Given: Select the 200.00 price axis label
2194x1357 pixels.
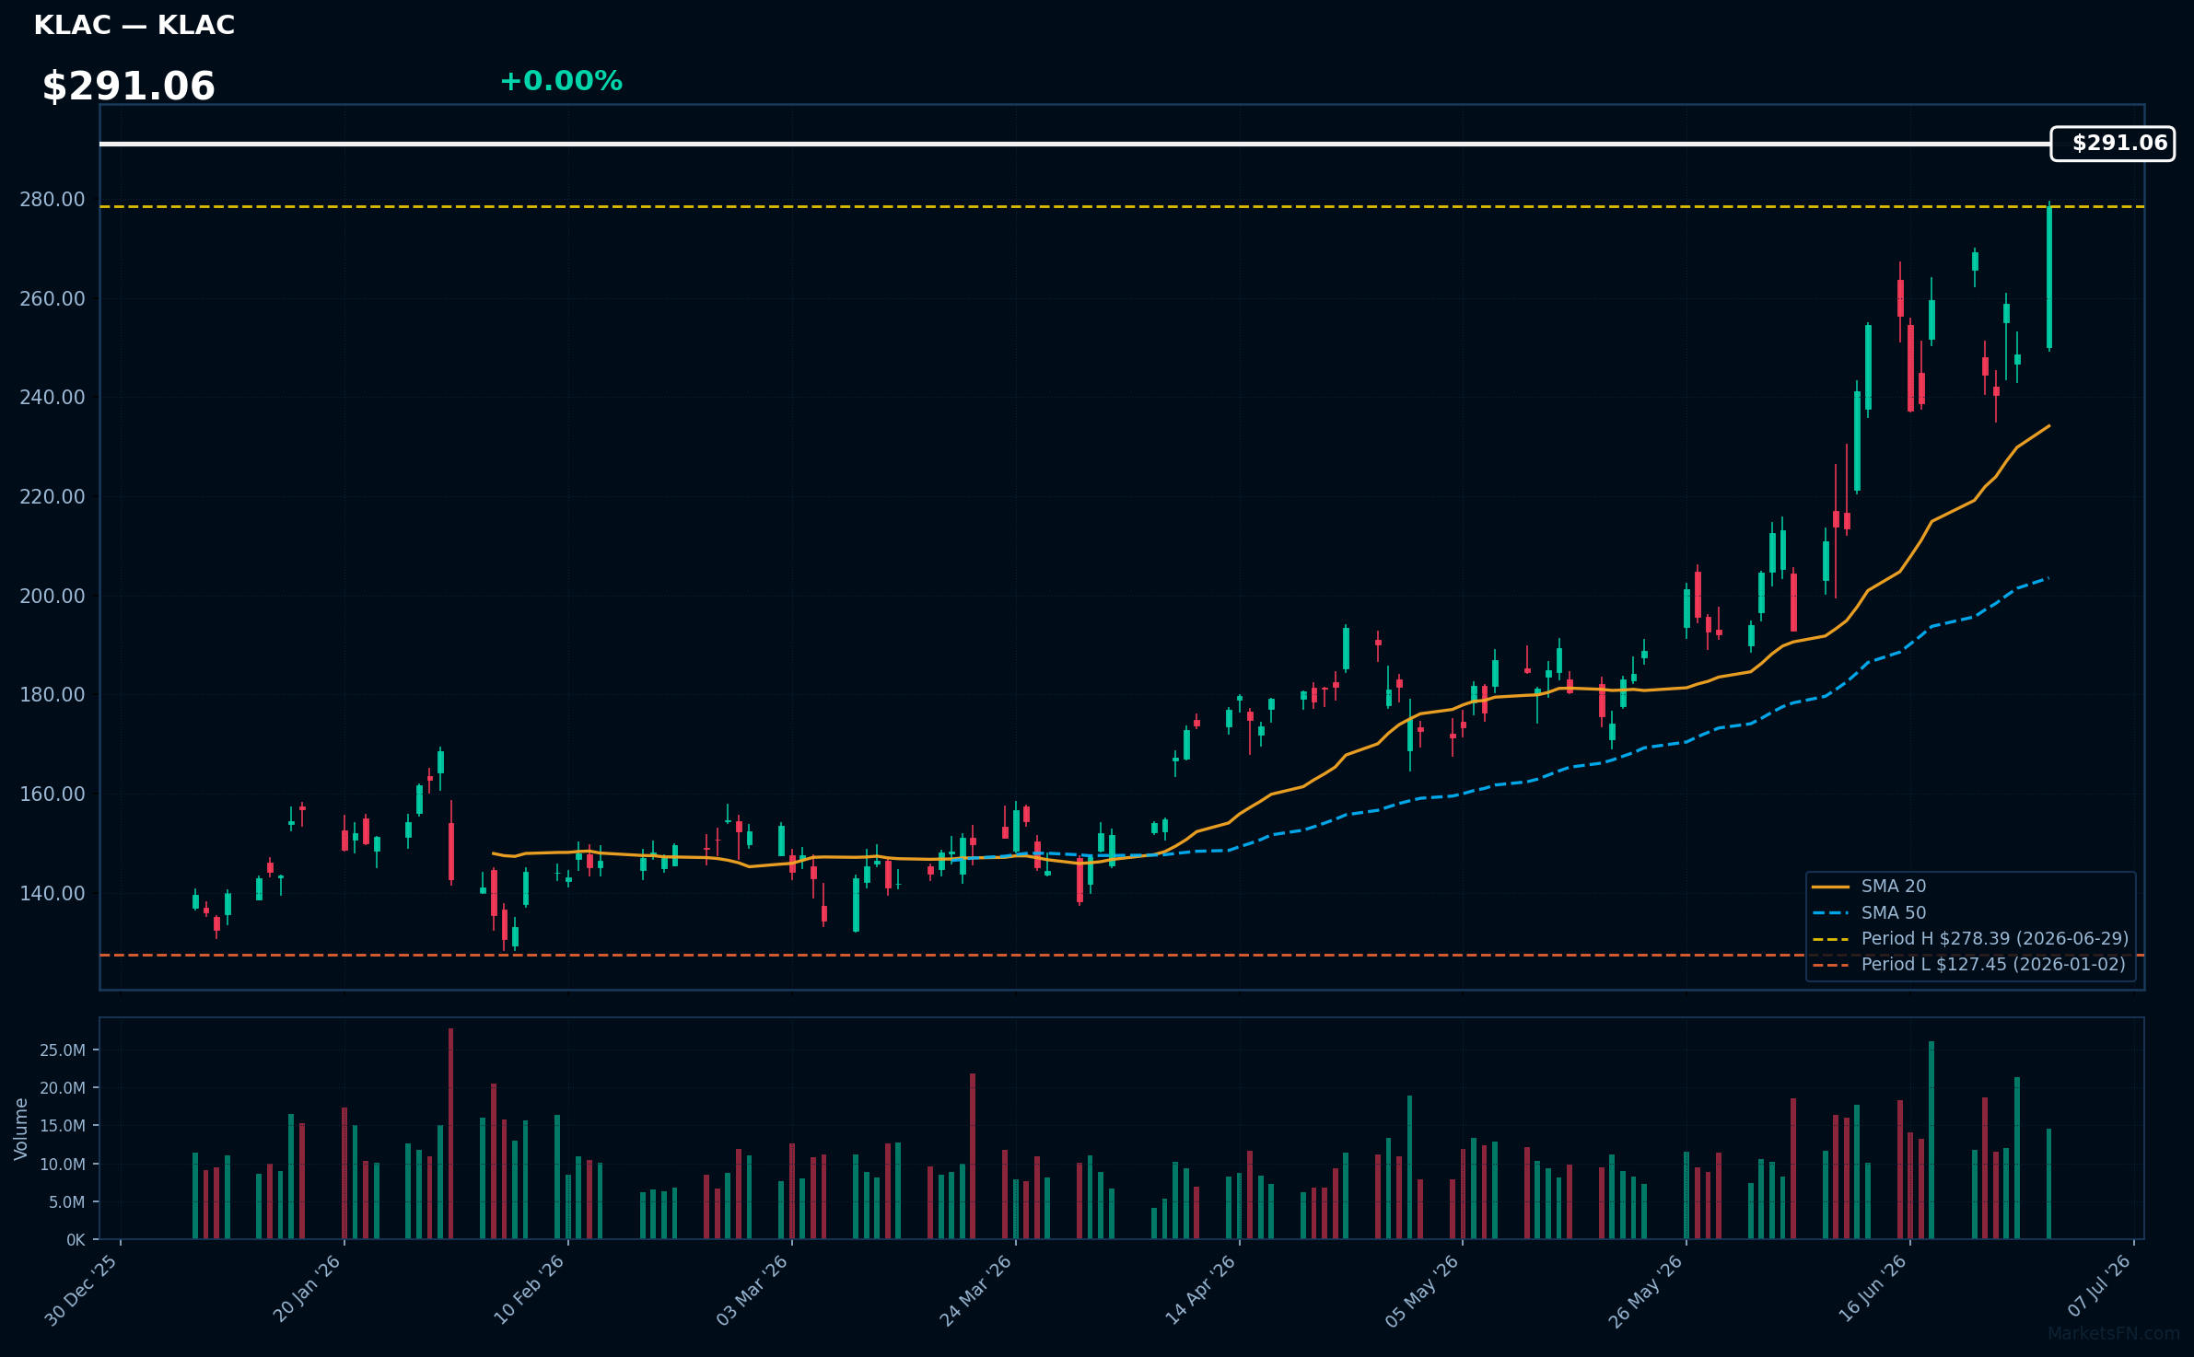Looking at the screenshot, I should (53, 597).
